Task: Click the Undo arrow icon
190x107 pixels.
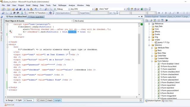Action: coord(36,9)
